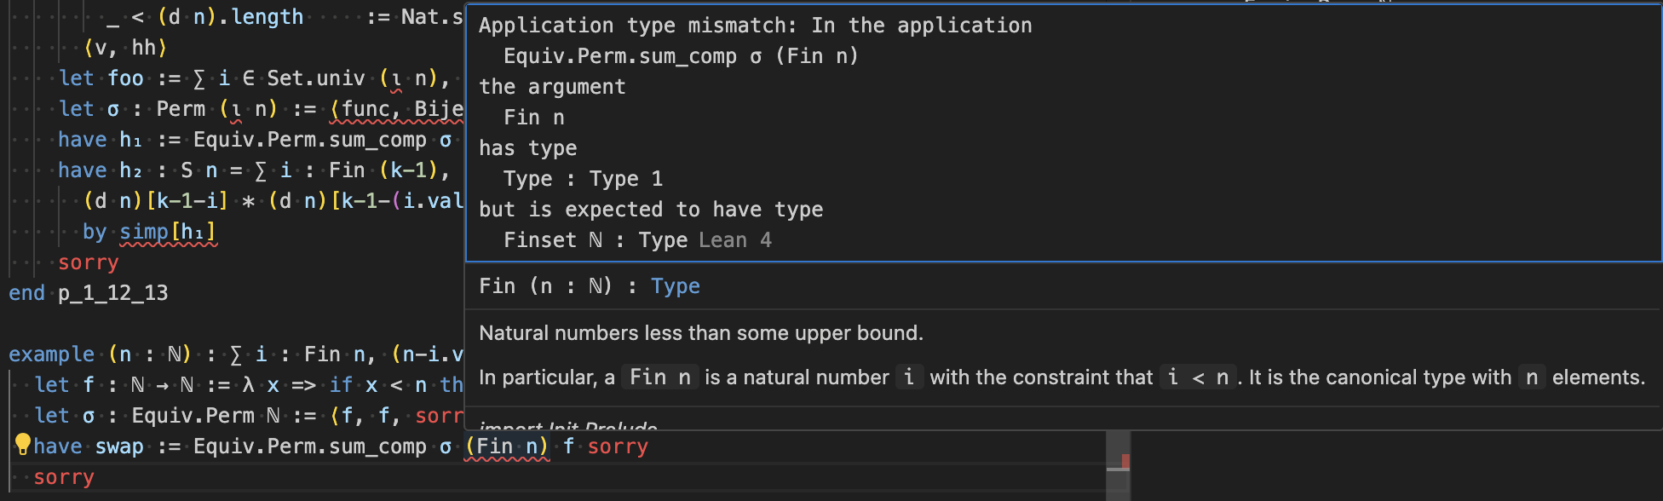The width and height of the screenshot is (1663, 501).
Task: Click the h₂ hypothesis name
Action: (x=131, y=170)
